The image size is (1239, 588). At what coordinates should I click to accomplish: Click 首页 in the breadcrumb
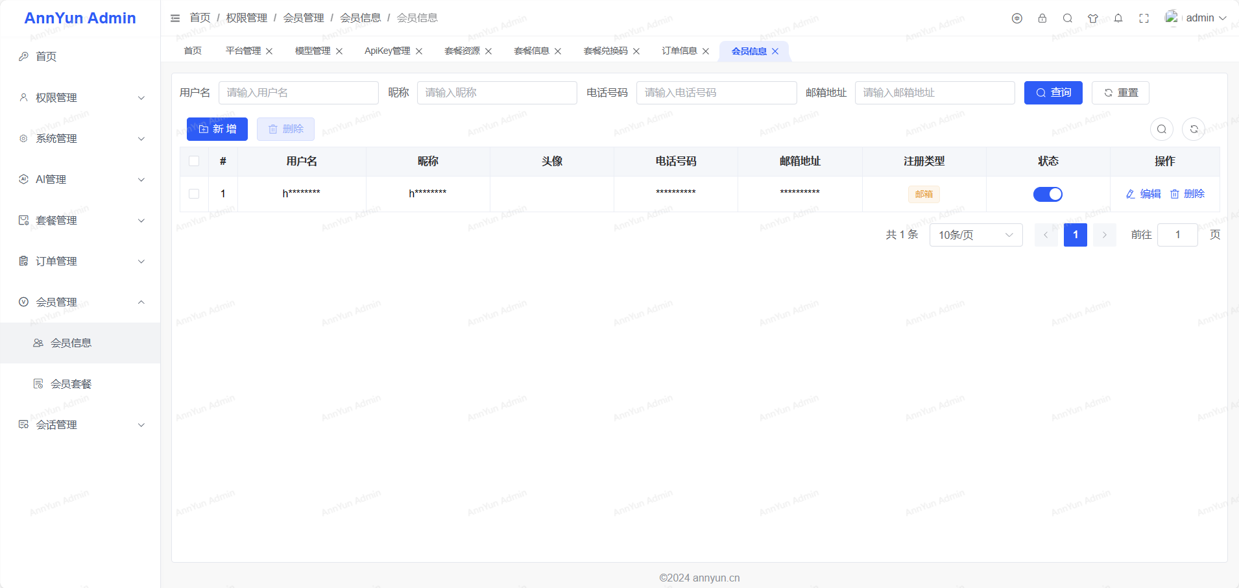point(200,18)
